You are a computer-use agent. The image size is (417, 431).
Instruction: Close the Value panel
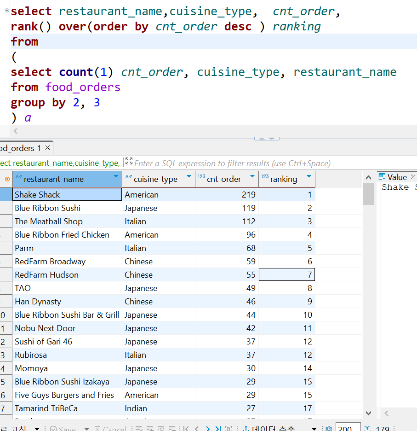click(x=413, y=177)
